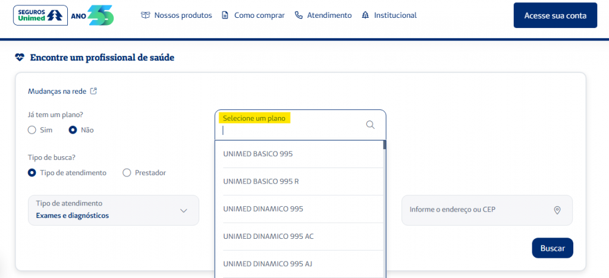609x278 pixels.
Task: Click the Acesse sua conta button
Action: [555, 15]
